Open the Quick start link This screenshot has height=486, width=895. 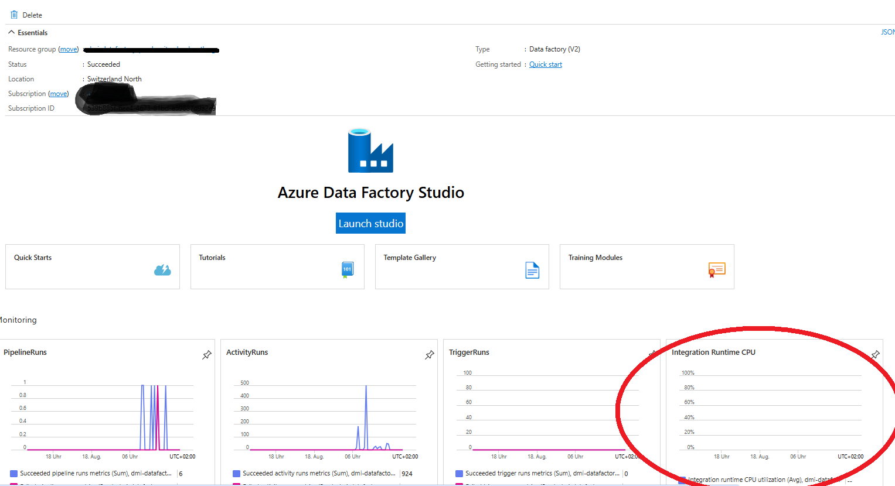point(546,64)
